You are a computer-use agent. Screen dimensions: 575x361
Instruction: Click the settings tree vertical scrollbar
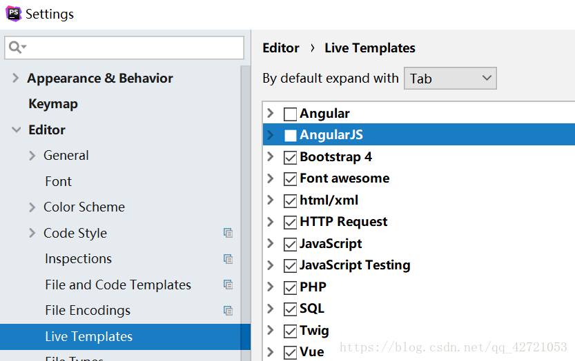click(x=245, y=214)
